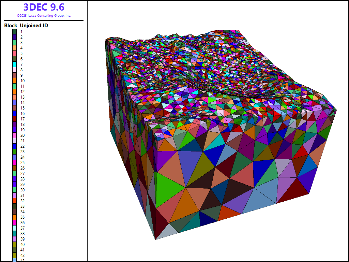Select the magenta swatch for block ID 36
This screenshot has height=262, width=349.
pyautogui.click(x=15, y=222)
